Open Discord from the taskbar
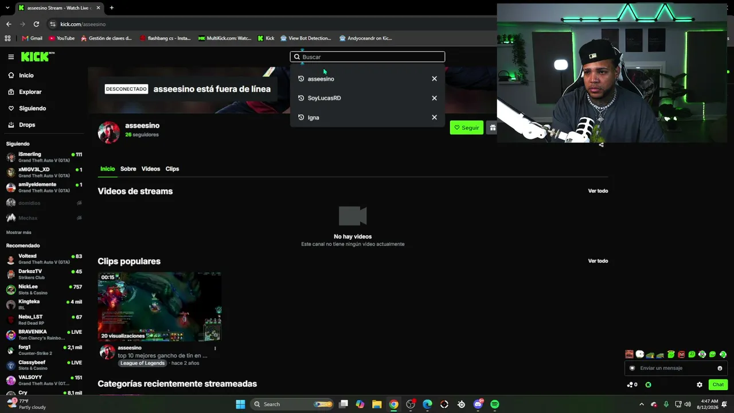Viewport: 734px width, 413px height. 478,404
